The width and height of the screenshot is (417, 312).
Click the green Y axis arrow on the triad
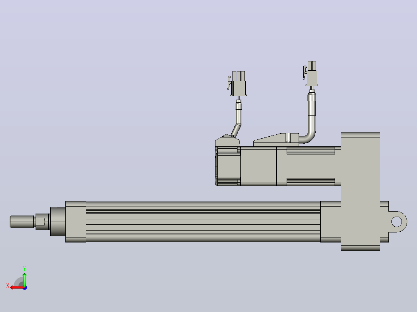coord(24,279)
